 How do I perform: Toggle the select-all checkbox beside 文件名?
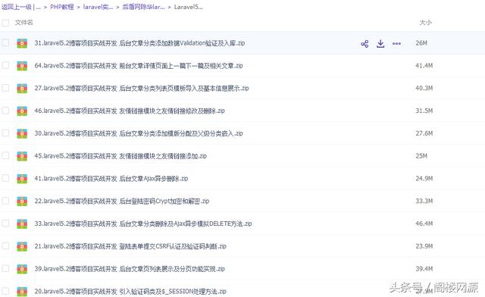5,23
